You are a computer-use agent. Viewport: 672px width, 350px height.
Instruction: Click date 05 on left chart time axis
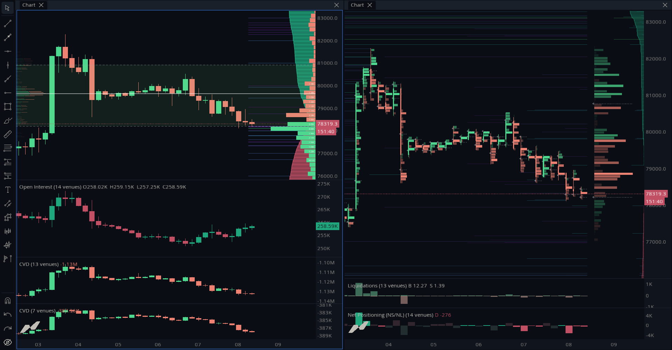pos(118,344)
